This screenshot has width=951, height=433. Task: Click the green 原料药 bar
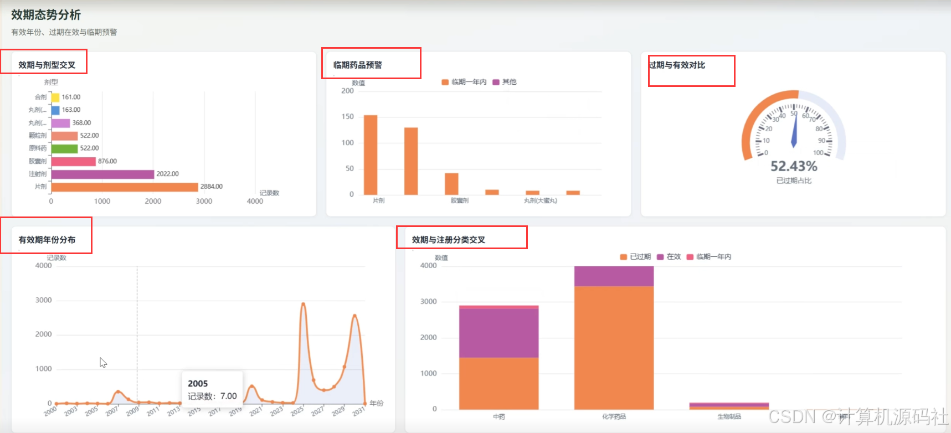[64, 148]
